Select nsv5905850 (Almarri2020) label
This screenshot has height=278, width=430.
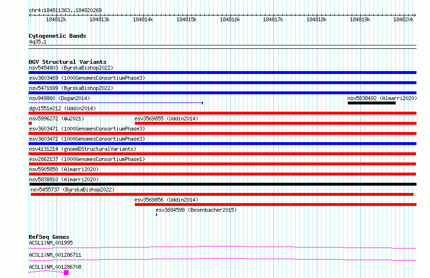click(x=64, y=169)
